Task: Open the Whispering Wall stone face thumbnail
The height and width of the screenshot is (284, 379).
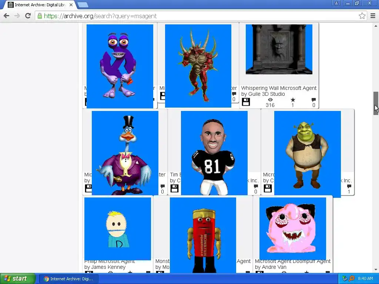Action: 279,49
